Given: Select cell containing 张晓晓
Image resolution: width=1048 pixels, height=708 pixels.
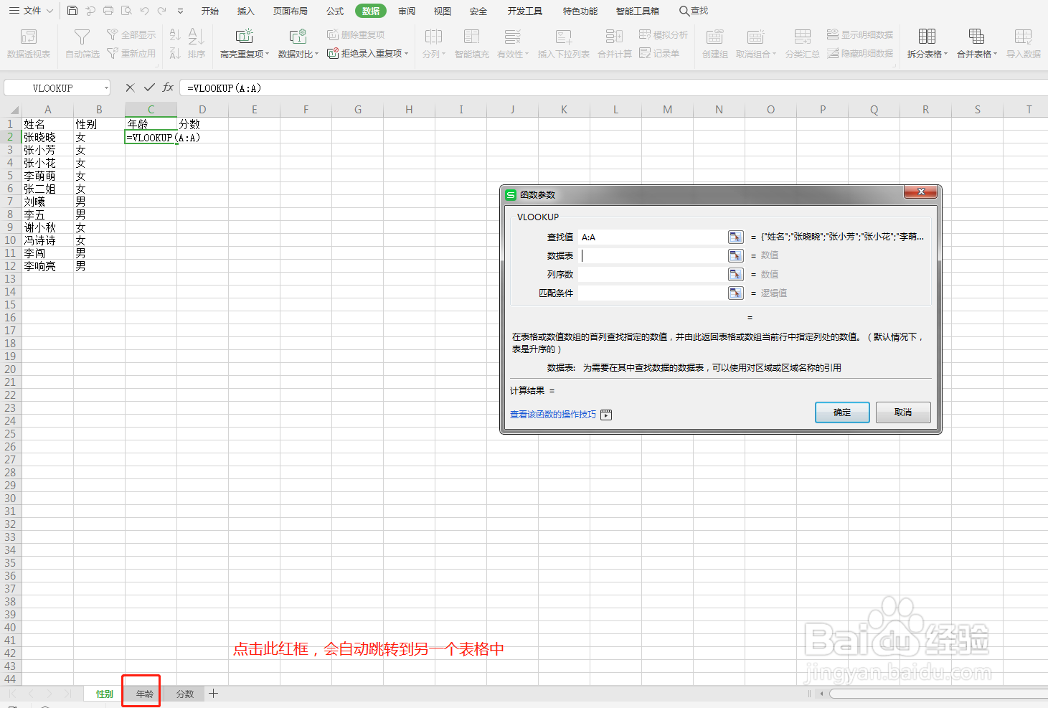Looking at the screenshot, I should pos(48,137).
